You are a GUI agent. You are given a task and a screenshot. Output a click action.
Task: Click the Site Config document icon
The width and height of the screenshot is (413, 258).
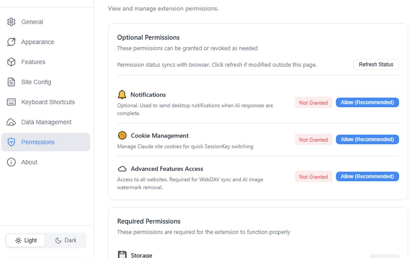click(11, 82)
